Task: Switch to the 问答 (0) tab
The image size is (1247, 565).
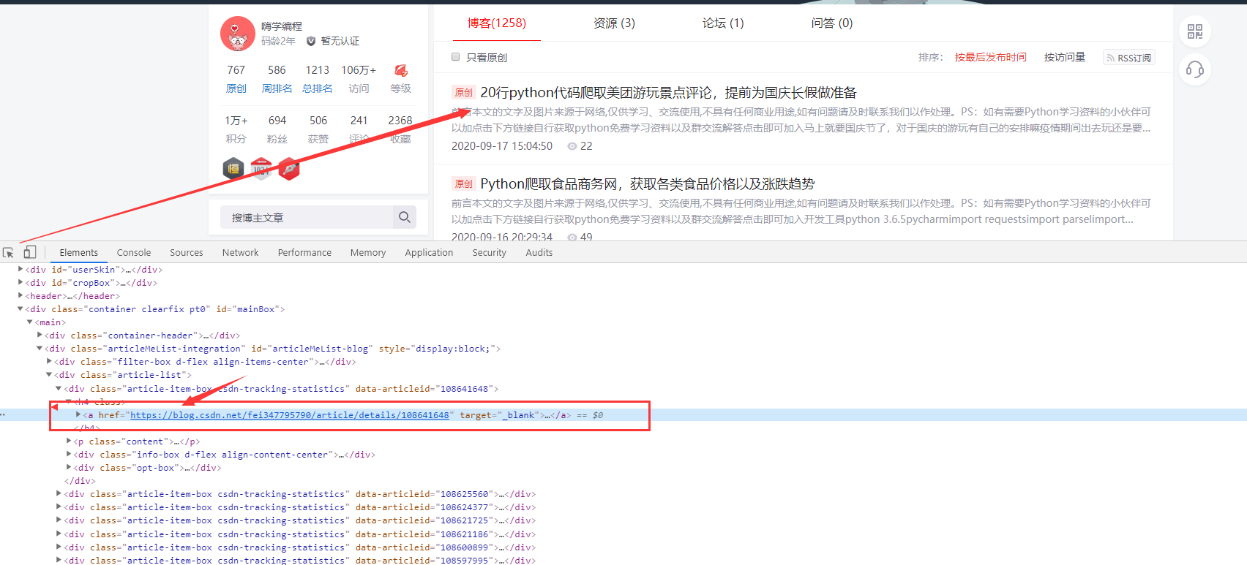Action: (x=832, y=23)
